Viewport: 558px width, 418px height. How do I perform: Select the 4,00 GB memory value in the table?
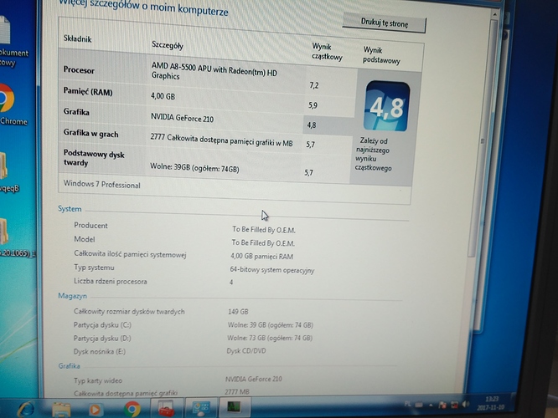(163, 96)
